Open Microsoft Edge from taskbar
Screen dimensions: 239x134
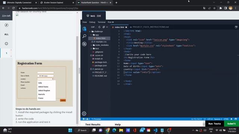coord(114,130)
